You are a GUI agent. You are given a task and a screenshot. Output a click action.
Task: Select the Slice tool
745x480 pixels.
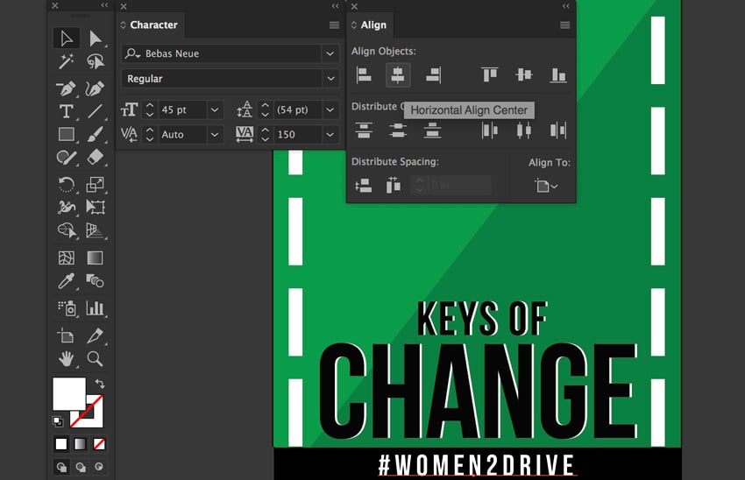(95, 335)
